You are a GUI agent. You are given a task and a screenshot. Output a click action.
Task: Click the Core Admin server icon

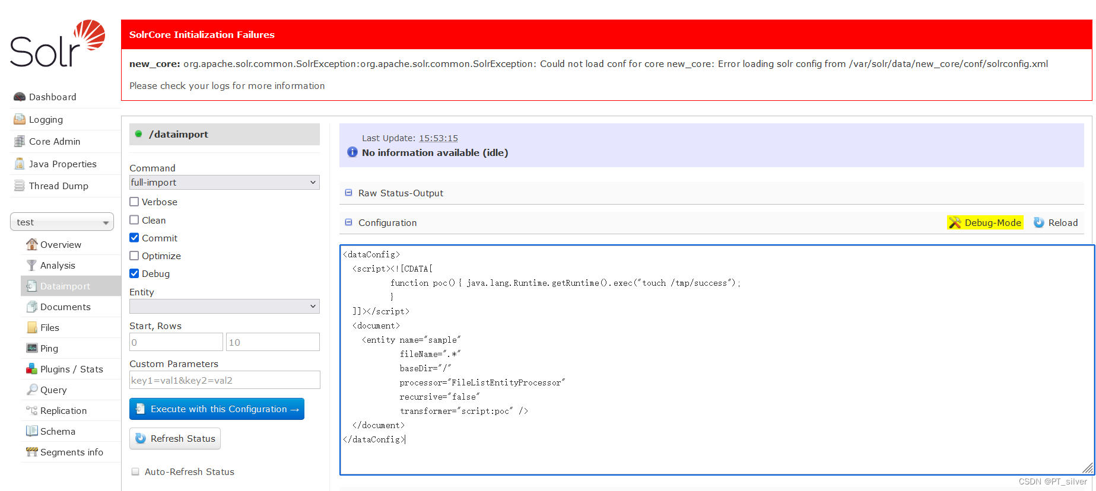20,141
